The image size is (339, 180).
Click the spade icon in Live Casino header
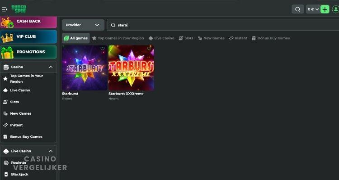tap(6, 151)
